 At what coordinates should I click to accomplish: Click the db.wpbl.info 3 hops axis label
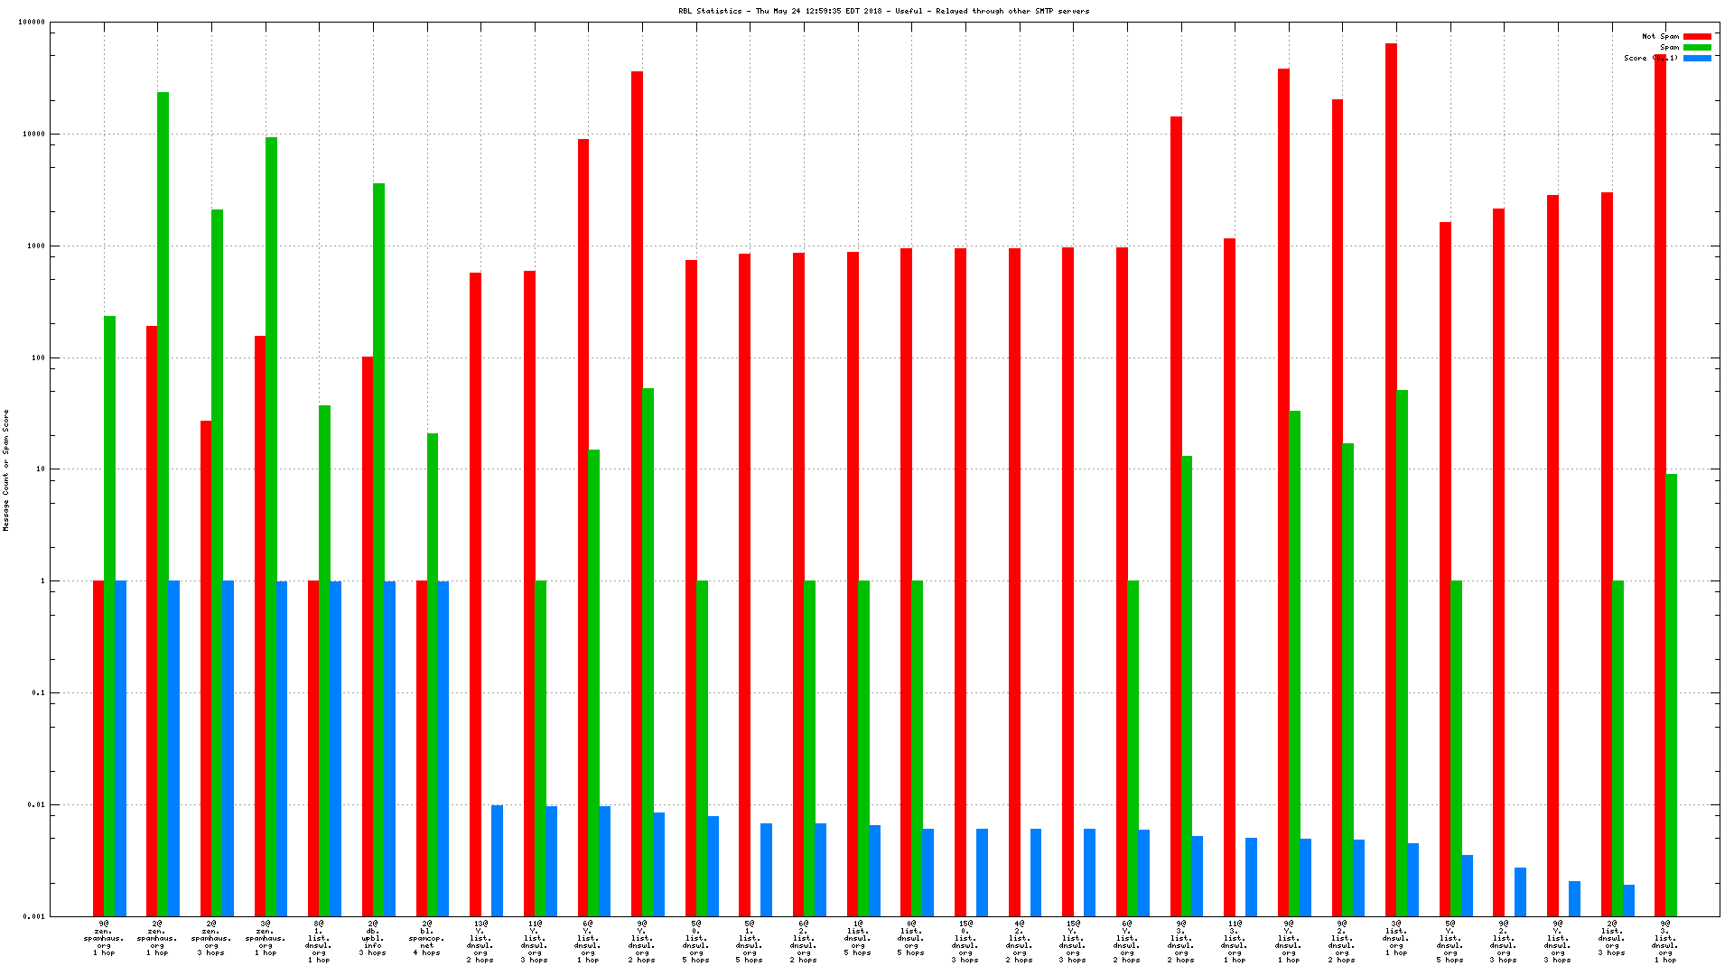pyautogui.click(x=373, y=939)
